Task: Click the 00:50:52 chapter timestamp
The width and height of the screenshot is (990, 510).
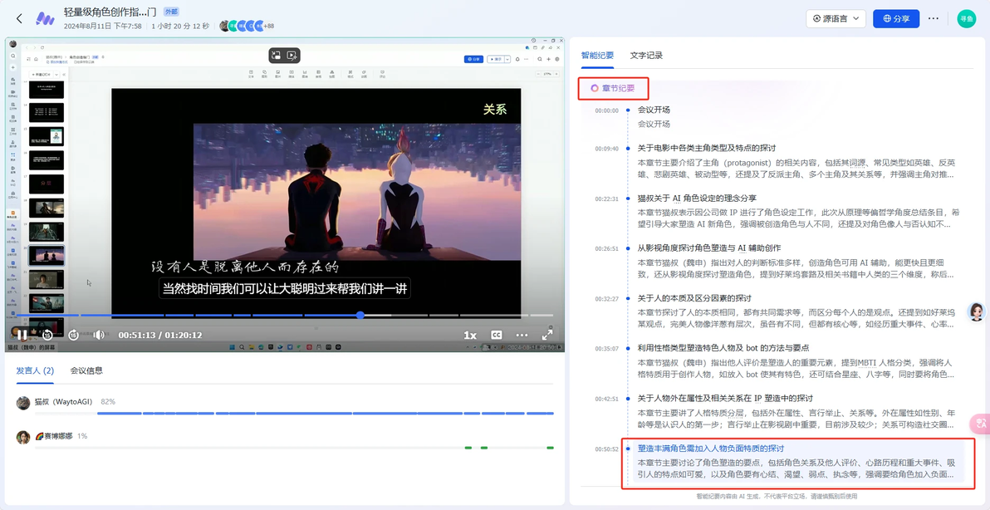Action: click(607, 449)
